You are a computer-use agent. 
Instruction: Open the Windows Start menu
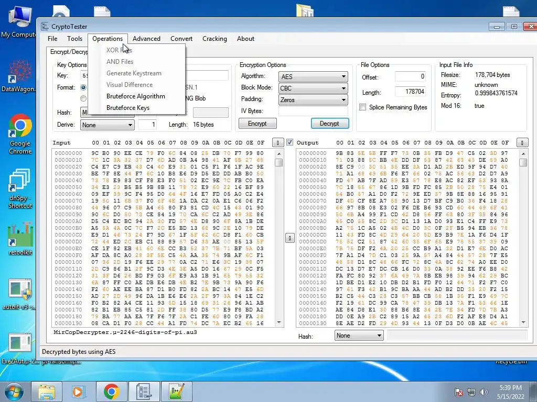click(x=13, y=392)
